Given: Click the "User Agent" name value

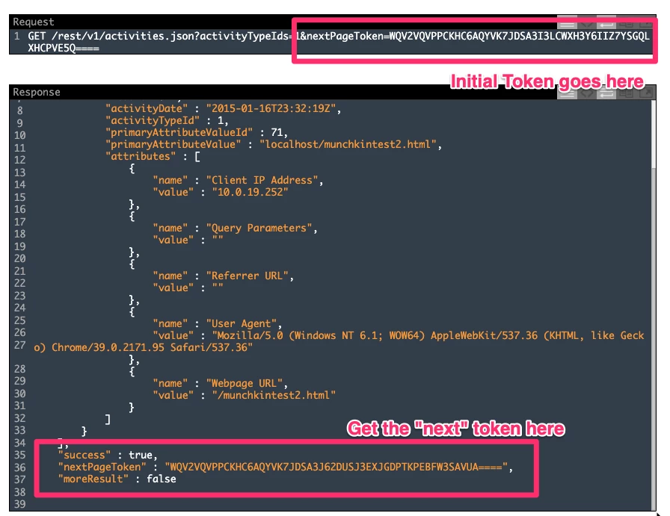Looking at the screenshot, I should 242,323.
